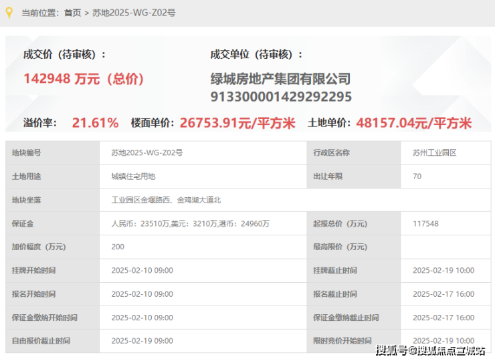This screenshot has height=361, width=495.
Task: Select the 苏州工业园区 value
Action: 434,152
